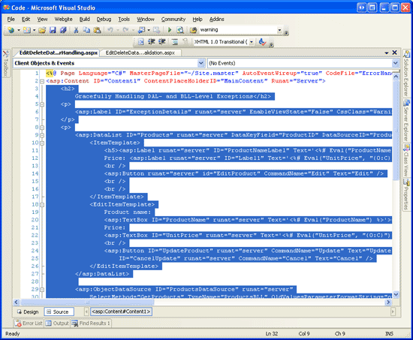413x340 pixels.
Task: Switch to the EditDeleteData...alidation.aspx tab
Action: [140, 53]
